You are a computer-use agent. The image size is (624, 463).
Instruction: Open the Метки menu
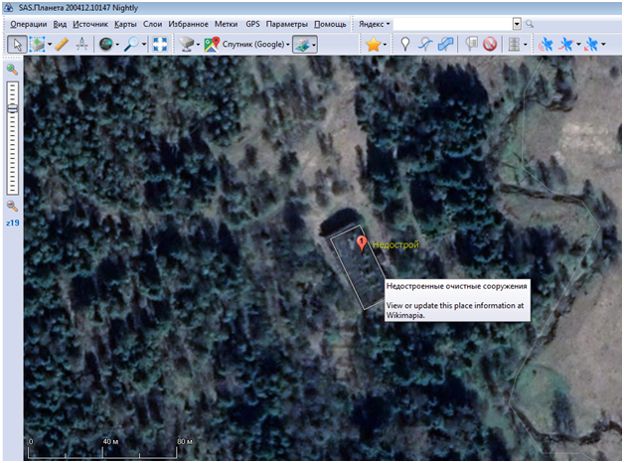tap(226, 24)
